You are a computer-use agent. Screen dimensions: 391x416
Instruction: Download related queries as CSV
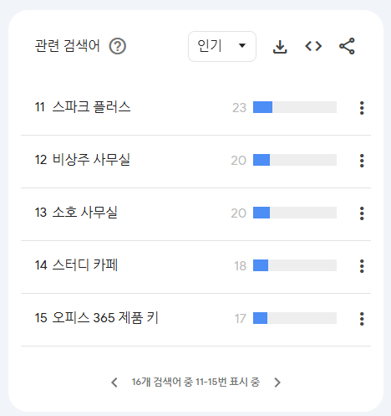point(280,47)
